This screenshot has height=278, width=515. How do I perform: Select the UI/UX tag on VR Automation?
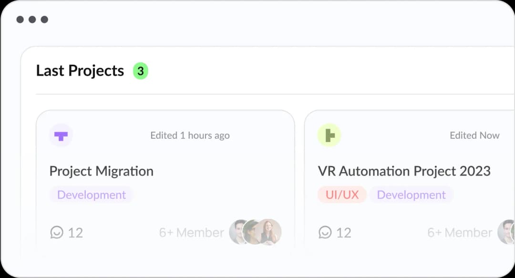click(342, 195)
